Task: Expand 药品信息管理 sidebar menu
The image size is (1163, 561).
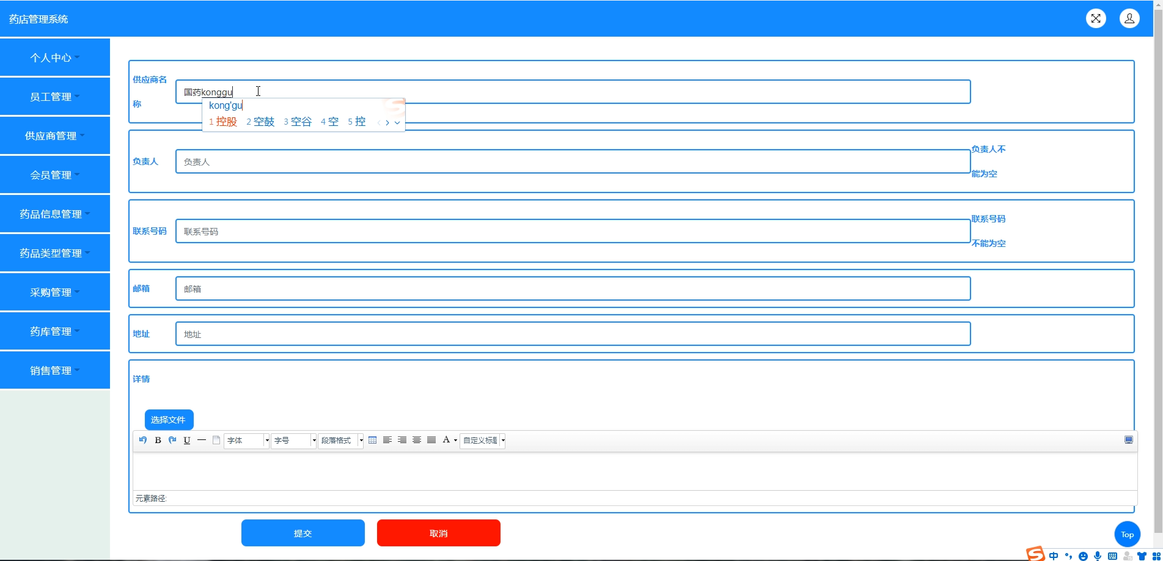Action: click(55, 214)
